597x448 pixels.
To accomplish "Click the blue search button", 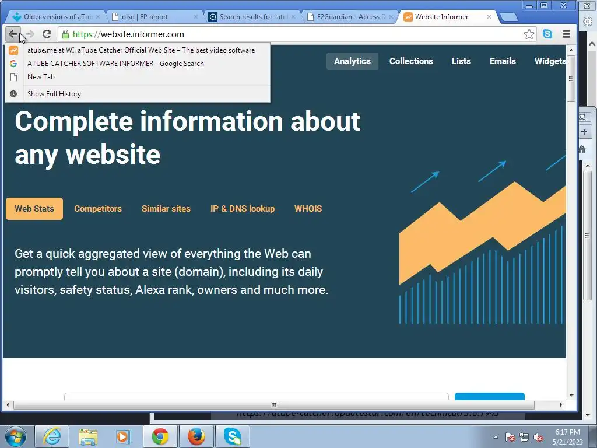I will pyautogui.click(x=490, y=397).
